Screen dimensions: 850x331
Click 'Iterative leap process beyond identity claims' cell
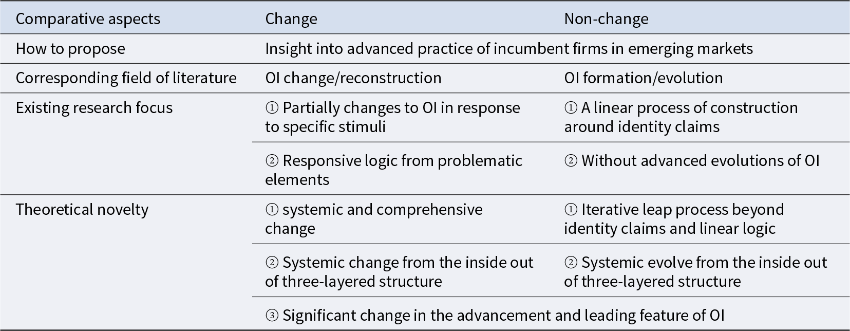674,218
